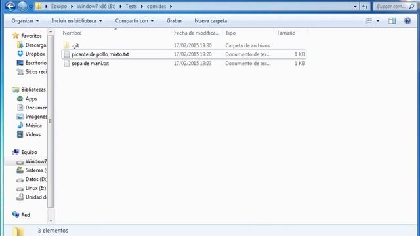Open the Vídeos library icon
The width and height of the screenshot is (420, 236).
tap(20, 134)
